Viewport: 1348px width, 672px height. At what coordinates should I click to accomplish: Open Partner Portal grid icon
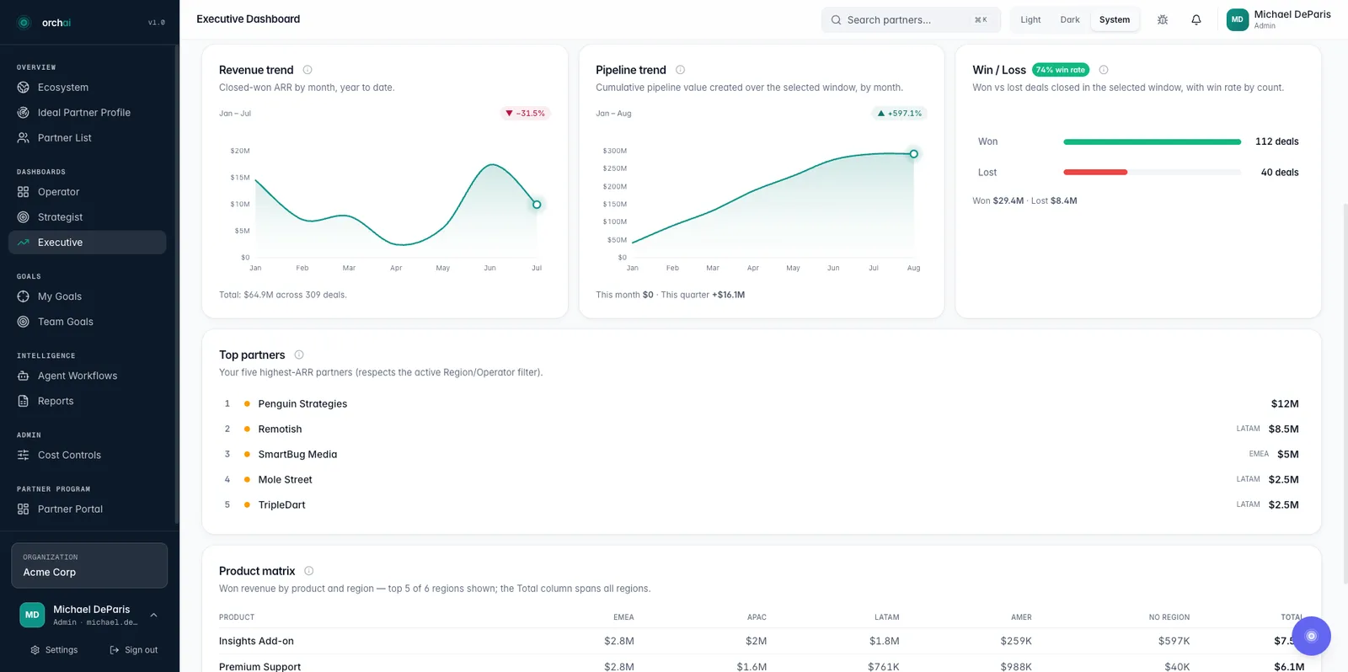click(x=24, y=509)
